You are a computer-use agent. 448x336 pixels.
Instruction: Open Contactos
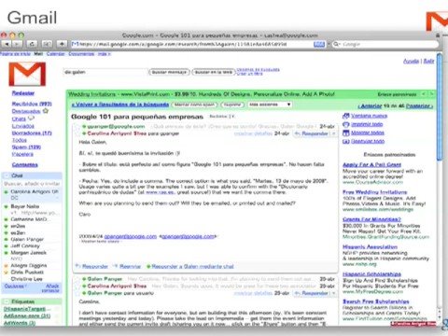[x=25, y=164]
